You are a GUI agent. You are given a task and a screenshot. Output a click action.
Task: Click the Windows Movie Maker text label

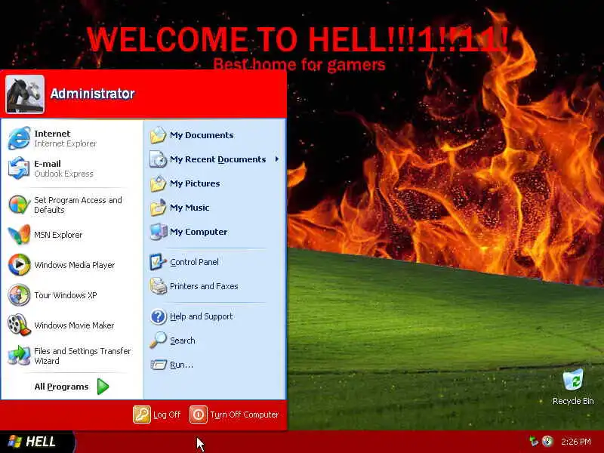click(x=74, y=325)
